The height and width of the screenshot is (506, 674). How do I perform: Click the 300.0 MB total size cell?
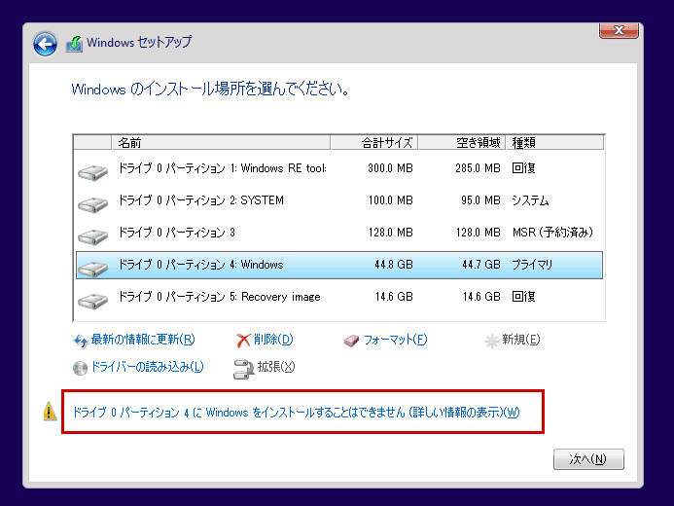tap(390, 168)
